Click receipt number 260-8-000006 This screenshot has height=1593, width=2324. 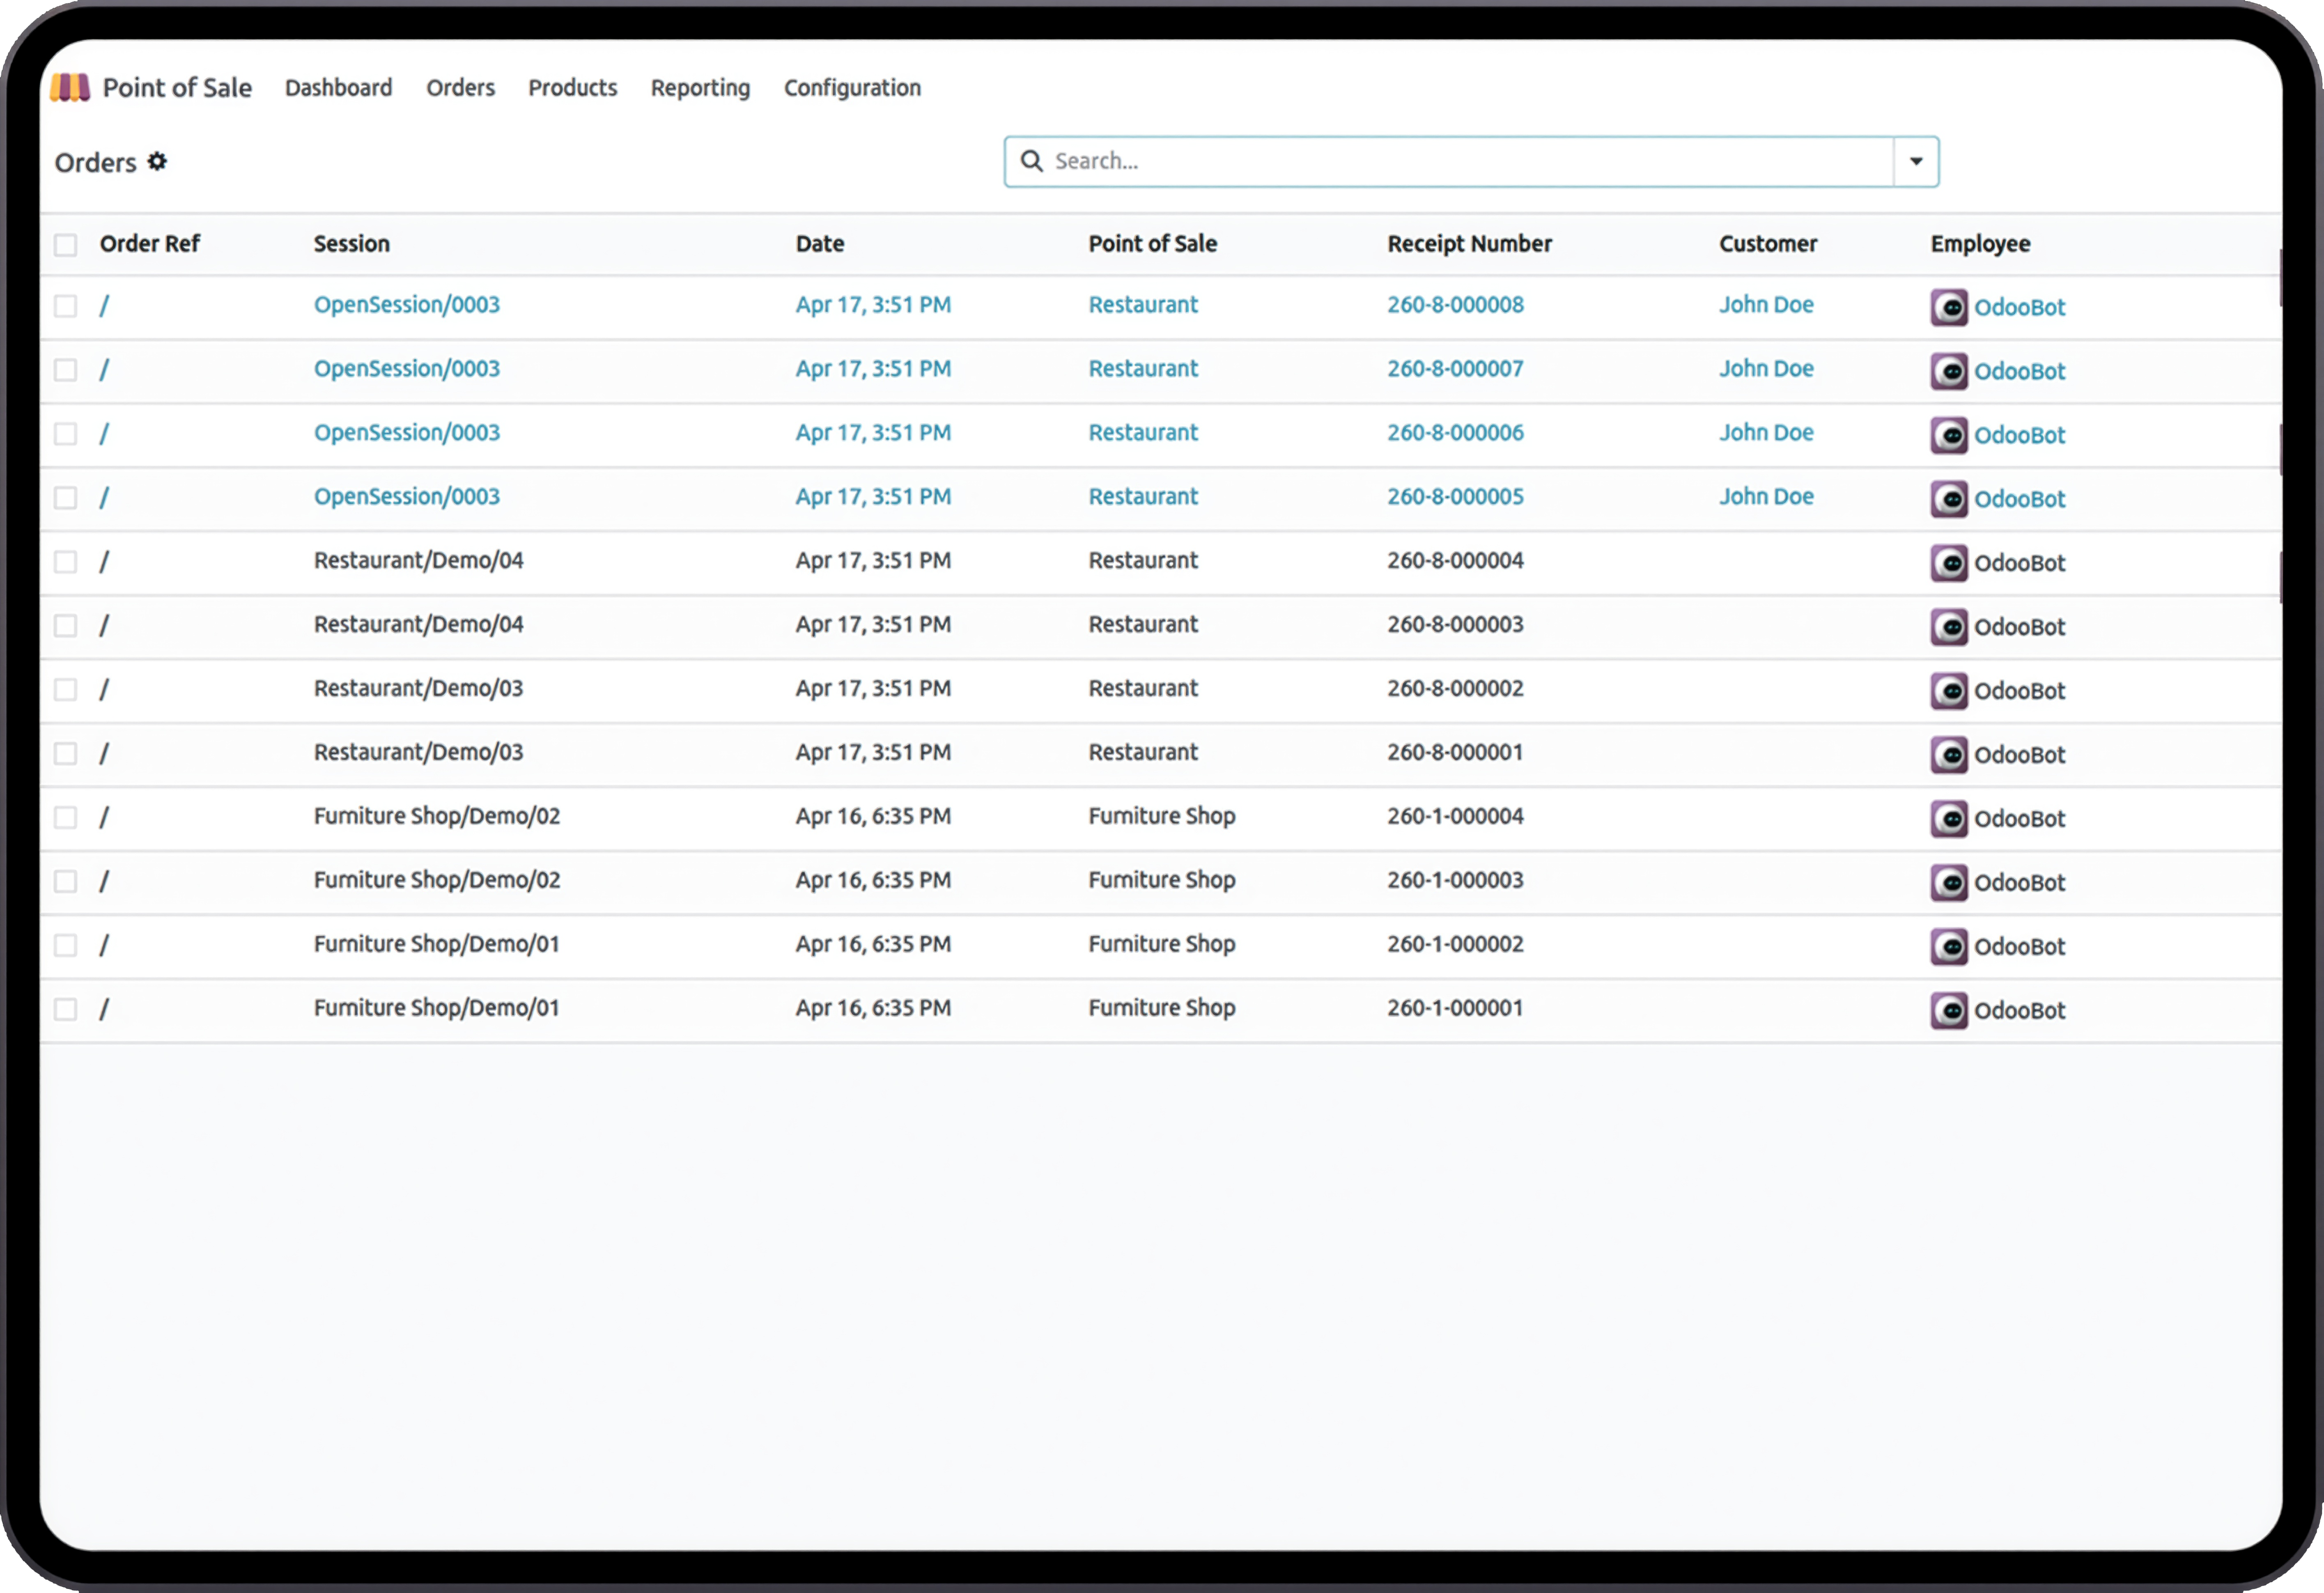click(x=1455, y=433)
